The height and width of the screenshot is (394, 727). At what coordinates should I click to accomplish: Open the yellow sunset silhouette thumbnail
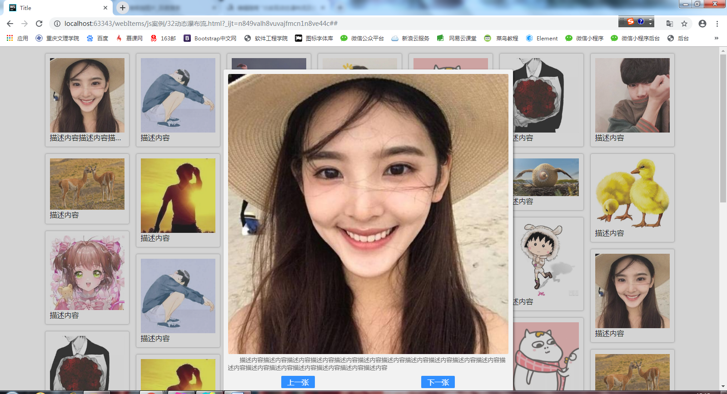tap(178, 196)
